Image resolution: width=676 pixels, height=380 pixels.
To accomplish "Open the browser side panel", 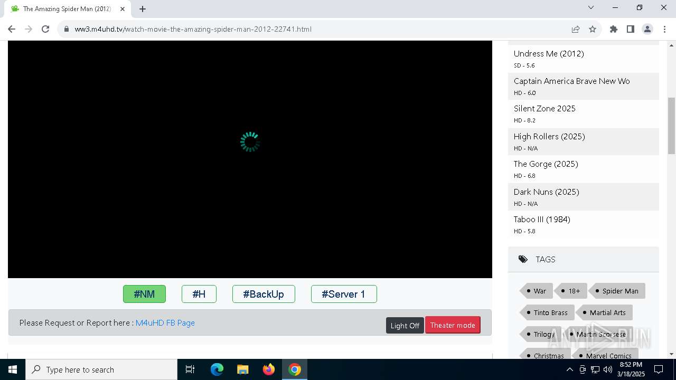I will tap(631, 29).
